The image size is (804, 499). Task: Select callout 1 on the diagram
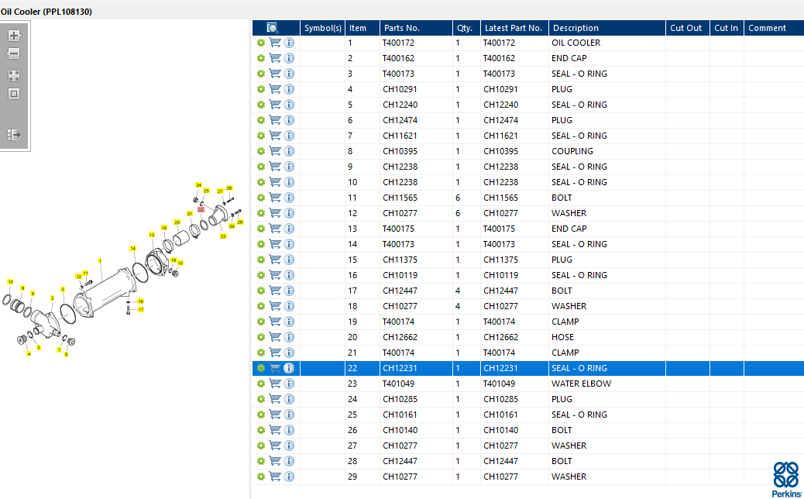pyautogui.click(x=100, y=261)
